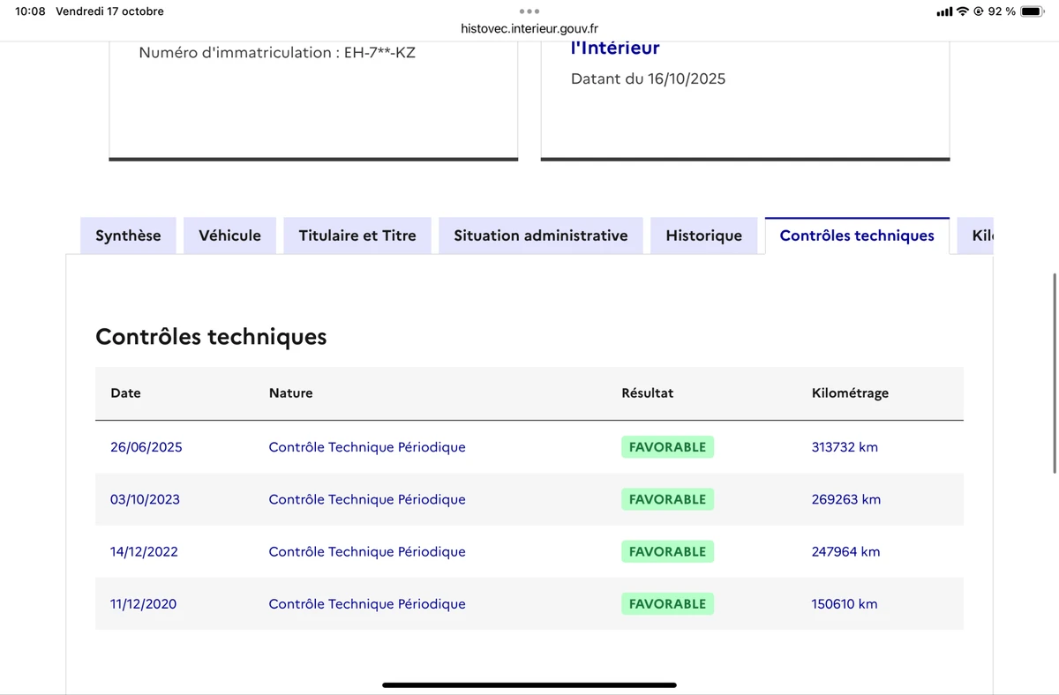Tap the Wi-Fi status icon
Viewport: 1059px width, 695px height.
click(963, 11)
